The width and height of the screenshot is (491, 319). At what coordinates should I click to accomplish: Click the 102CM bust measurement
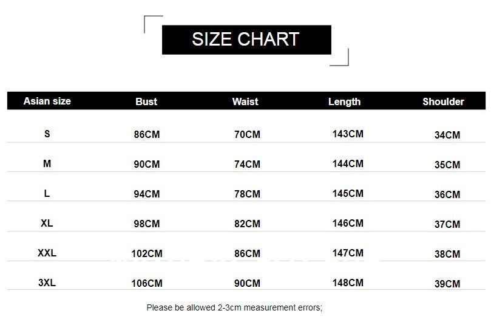(147, 253)
